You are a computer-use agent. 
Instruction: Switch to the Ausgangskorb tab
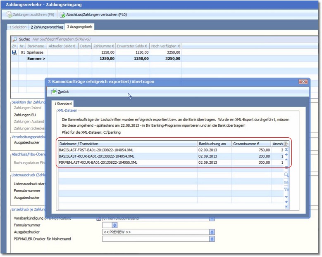coord(80,27)
